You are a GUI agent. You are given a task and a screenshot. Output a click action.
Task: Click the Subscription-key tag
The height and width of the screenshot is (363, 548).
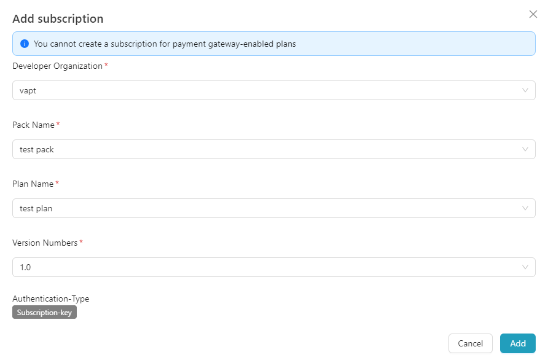[x=44, y=312]
